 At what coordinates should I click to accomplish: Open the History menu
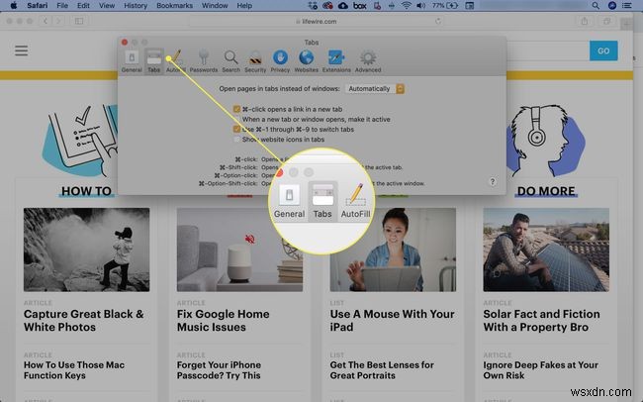click(x=136, y=5)
